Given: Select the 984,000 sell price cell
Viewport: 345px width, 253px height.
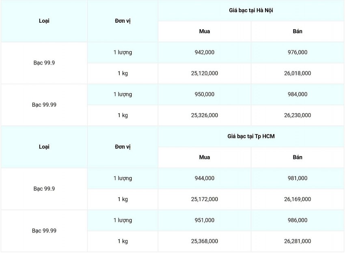Looking at the screenshot, I should coord(298,94).
